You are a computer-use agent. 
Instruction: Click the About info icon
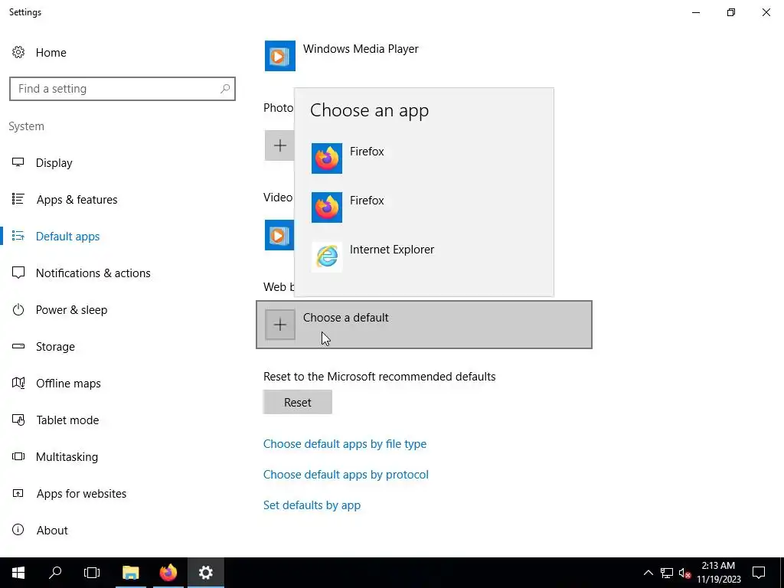click(x=18, y=530)
